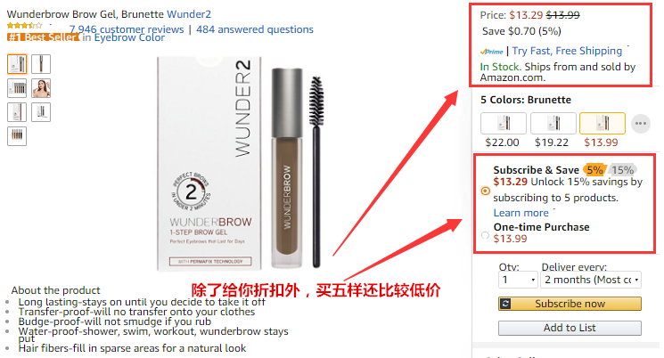Choose the $22.00 color swatch
This screenshot has height=358, width=664.
(503, 123)
